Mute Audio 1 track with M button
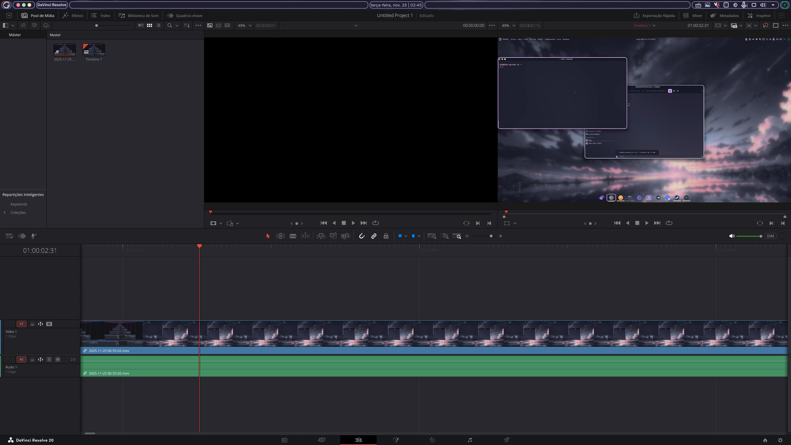Viewport: 791px width, 445px height. (x=58, y=359)
